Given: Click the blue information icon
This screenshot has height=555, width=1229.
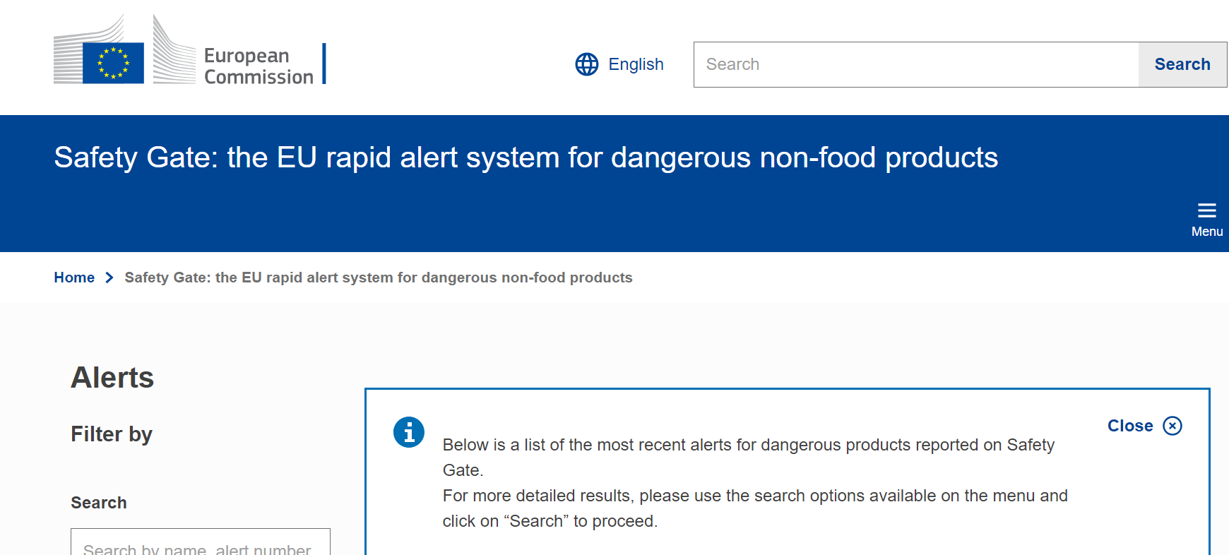Looking at the screenshot, I should 409,432.
